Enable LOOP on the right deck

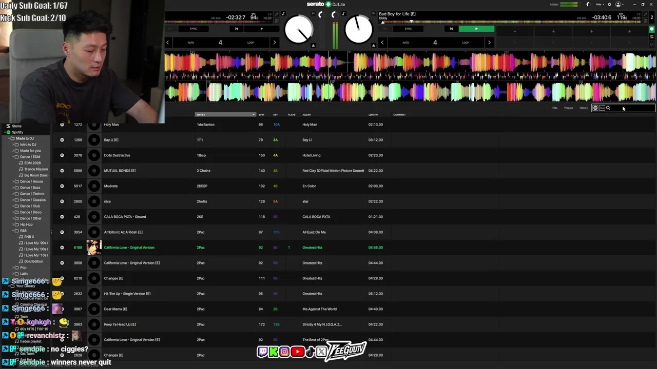click(465, 43)
